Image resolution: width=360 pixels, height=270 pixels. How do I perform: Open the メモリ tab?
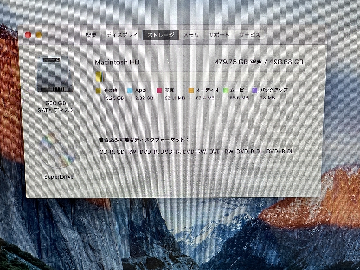click(x=191, y=35)
